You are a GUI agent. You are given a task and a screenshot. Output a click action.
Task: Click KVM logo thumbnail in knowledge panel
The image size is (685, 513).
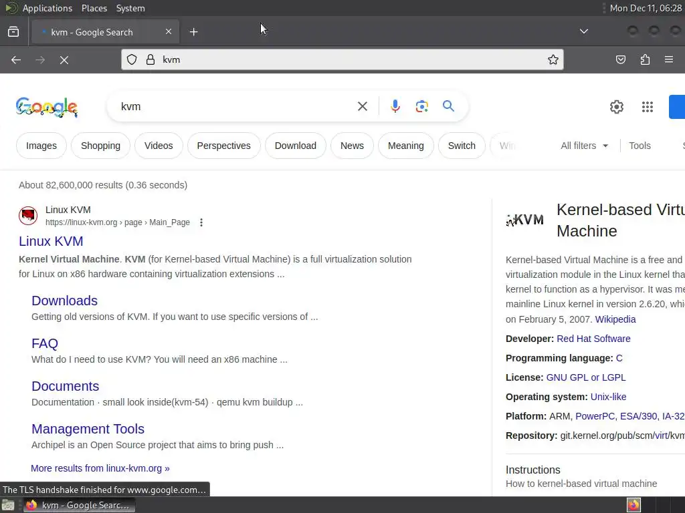pyautogui.click(x=524, y=220)
